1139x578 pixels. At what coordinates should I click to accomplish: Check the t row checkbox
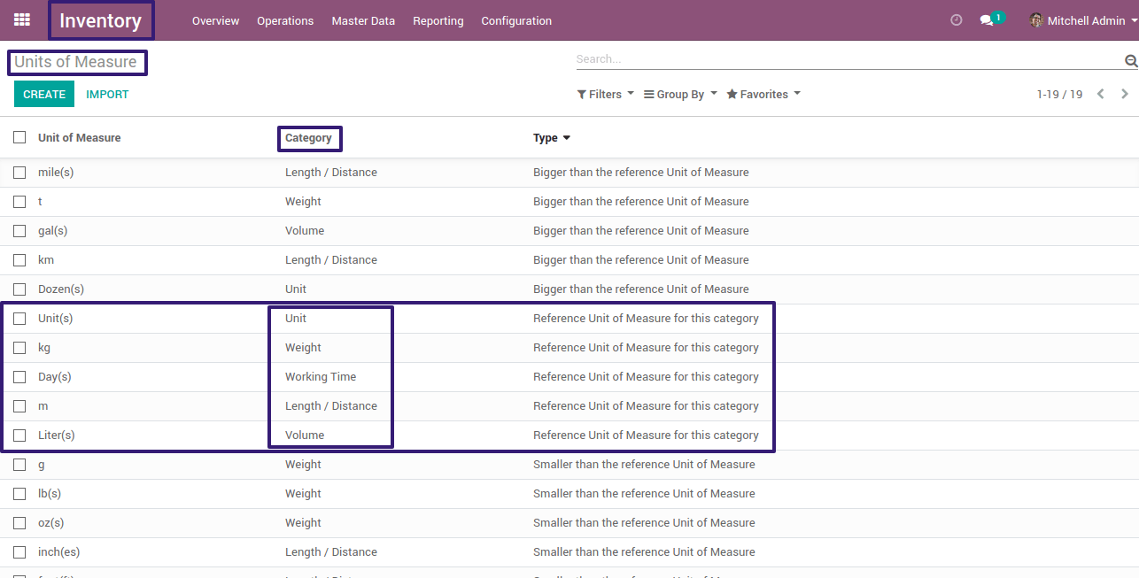pos(19,202)
